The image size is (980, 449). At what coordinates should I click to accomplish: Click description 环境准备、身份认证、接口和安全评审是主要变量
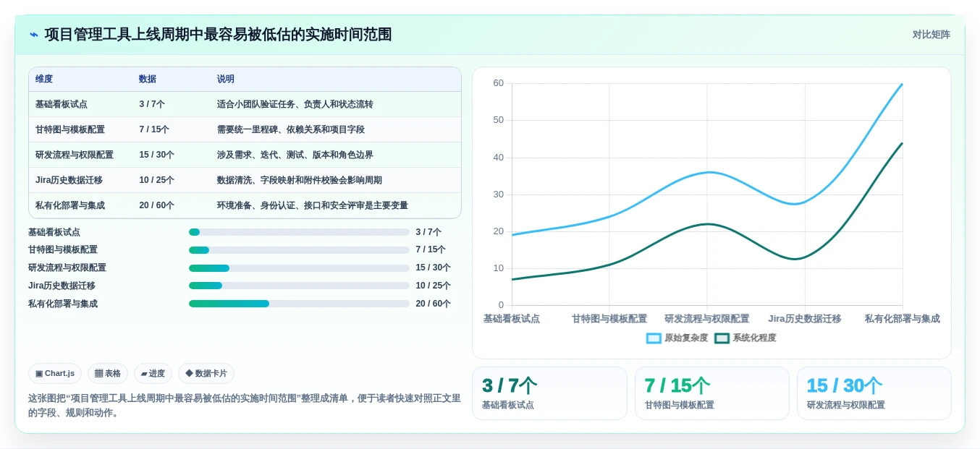coord(313,205)
